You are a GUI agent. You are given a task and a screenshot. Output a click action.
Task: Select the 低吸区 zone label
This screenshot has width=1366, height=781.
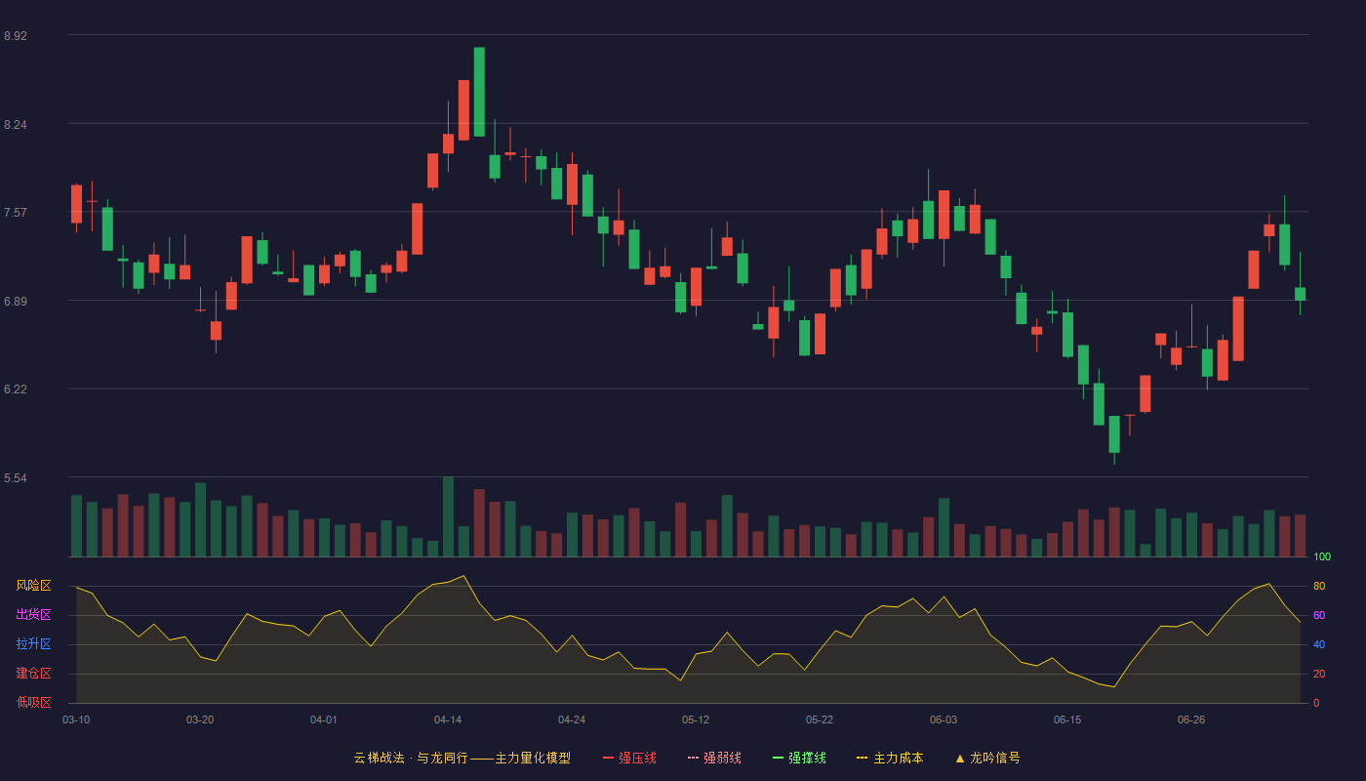[x=33, y=703]
